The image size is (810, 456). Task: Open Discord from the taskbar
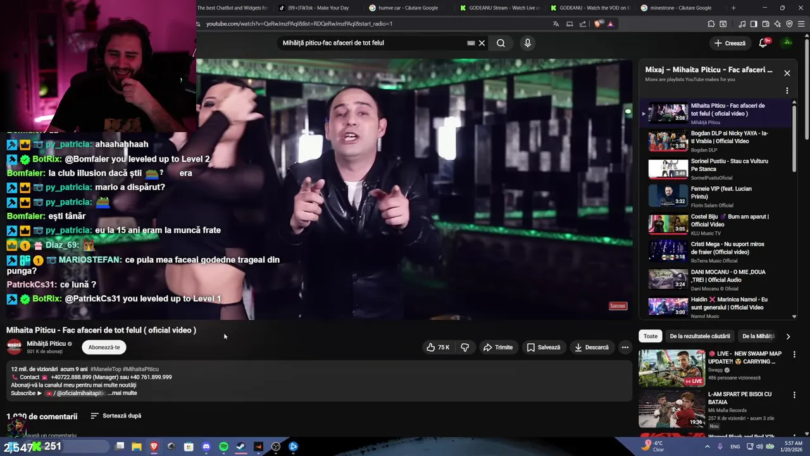click(206, 446)
